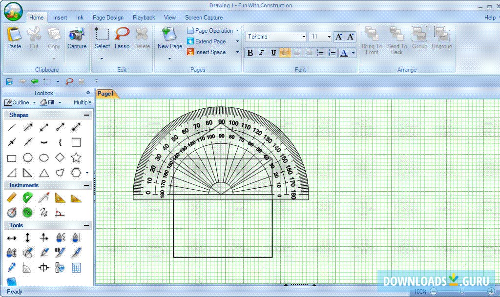
Task: Collapse the Shapes section
Action: (86, 115)
